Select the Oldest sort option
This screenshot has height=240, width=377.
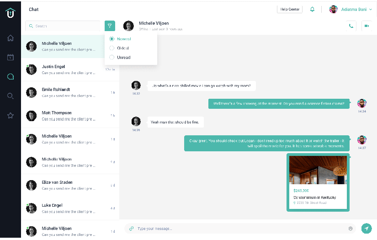click(x=119, y=48)
